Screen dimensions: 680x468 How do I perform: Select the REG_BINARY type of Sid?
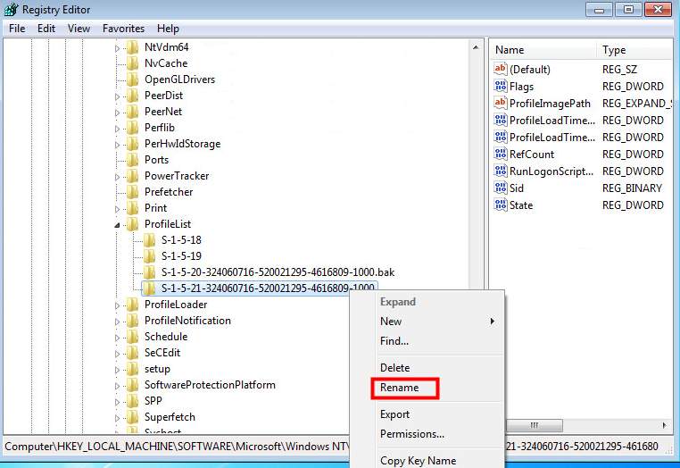click(632, 188)
